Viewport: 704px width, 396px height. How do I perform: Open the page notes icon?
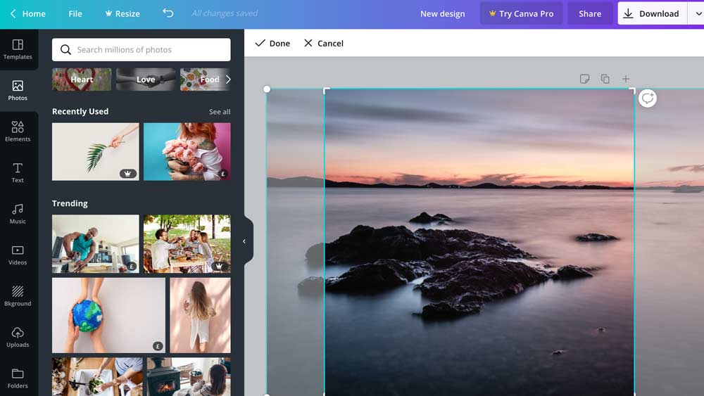584,79
